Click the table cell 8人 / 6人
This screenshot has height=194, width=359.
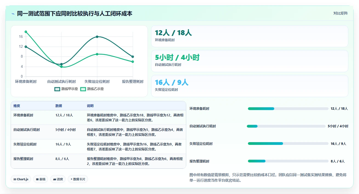tap(62, 159)
